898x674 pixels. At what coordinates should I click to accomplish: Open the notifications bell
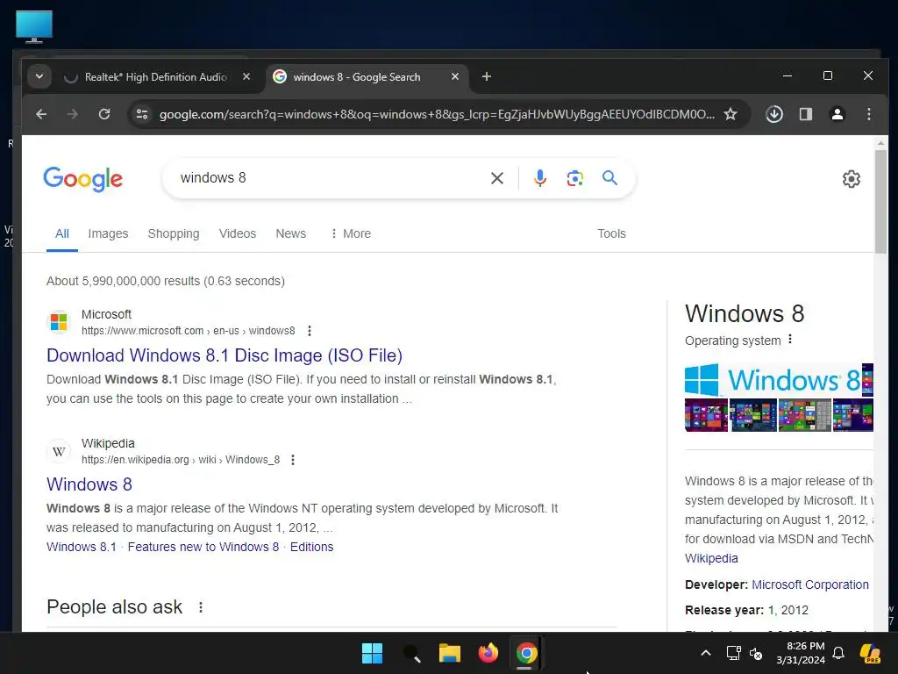coord(838,653)
